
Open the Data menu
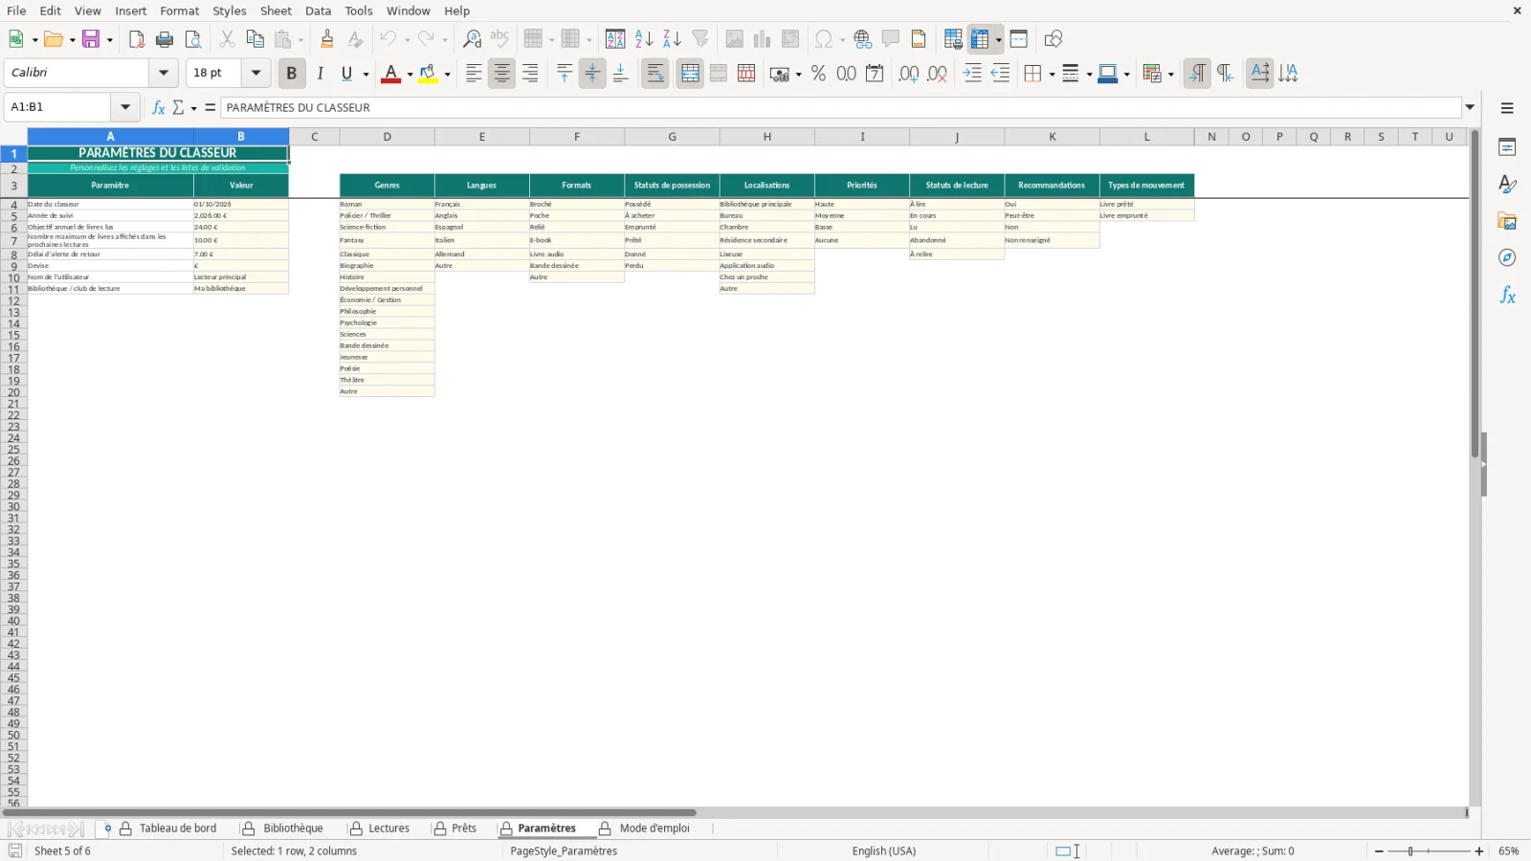coord(319,11)
